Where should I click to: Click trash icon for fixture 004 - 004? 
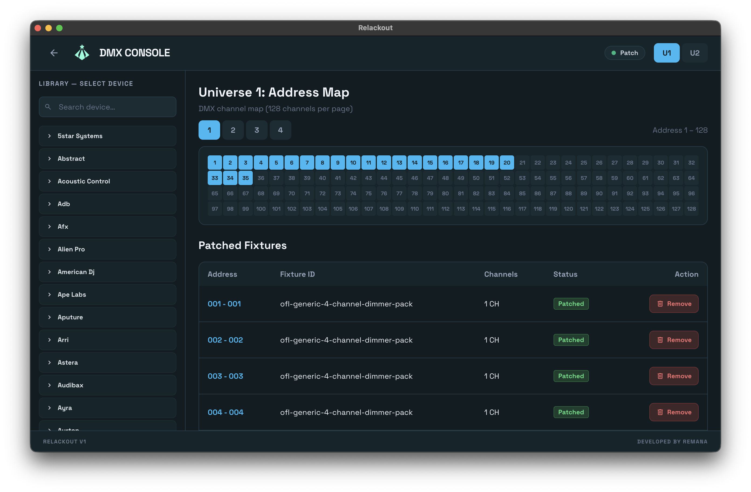pos(660,412)
